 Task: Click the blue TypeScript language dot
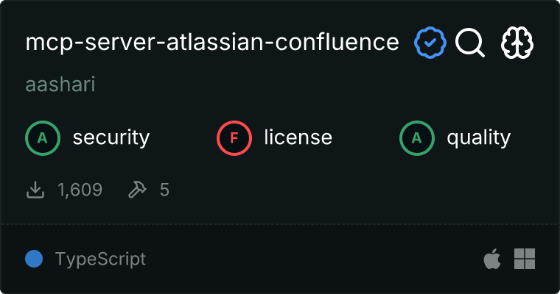tap(33, 259)
